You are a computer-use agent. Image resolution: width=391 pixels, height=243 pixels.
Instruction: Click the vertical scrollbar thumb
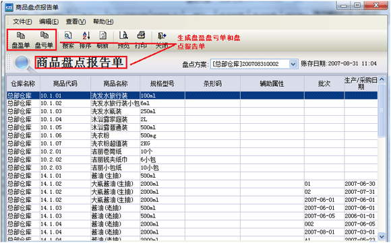click(382, 110)
